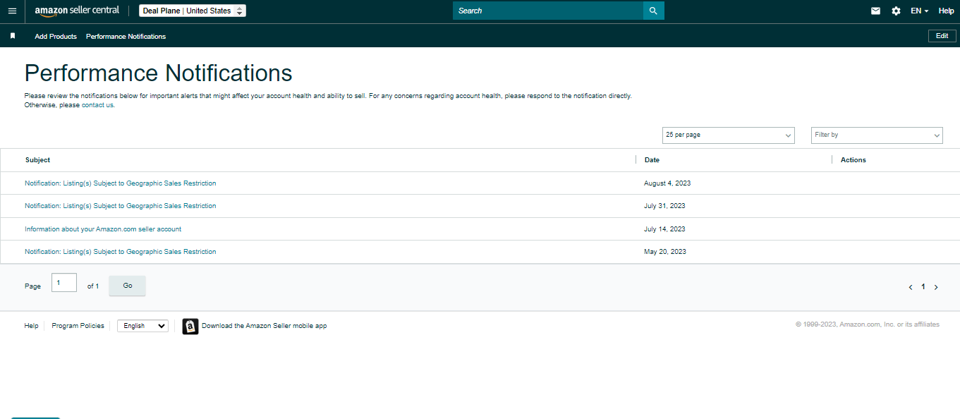
Task: Open the footer Help link
Action: (31, 326)
